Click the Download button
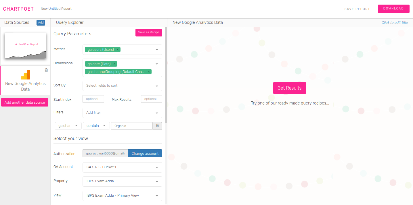Screen dimensions: 413x205 (393, 9)
